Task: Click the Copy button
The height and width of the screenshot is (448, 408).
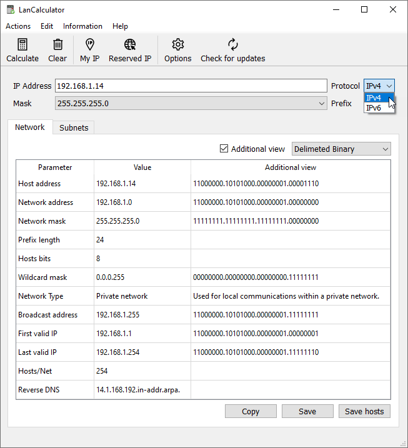Action: click(251, 411)
